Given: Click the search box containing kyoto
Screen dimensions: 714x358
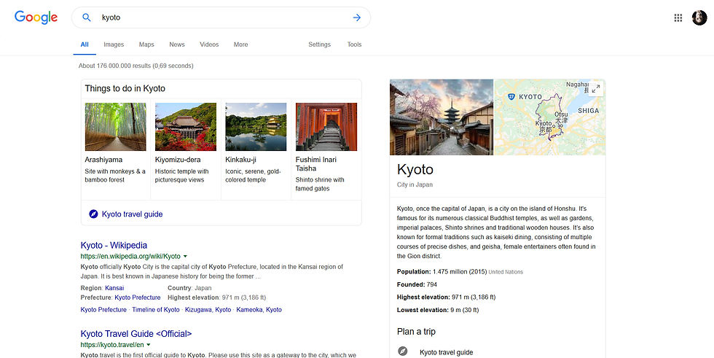Looking at the screenshot, I should 221,17.
